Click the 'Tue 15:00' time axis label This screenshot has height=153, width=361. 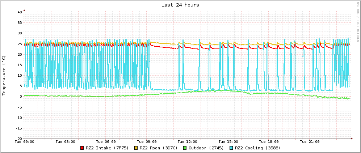[x=228, y=141]
